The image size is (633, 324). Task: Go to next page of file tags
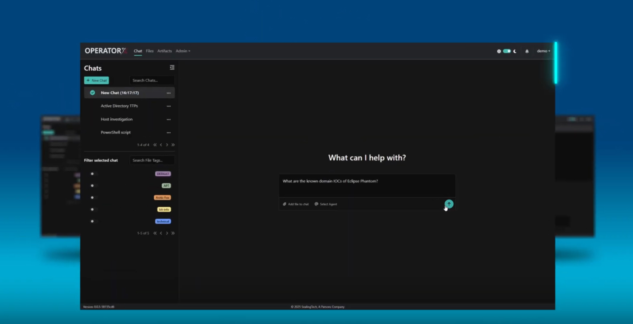click(x=167, y=233)
